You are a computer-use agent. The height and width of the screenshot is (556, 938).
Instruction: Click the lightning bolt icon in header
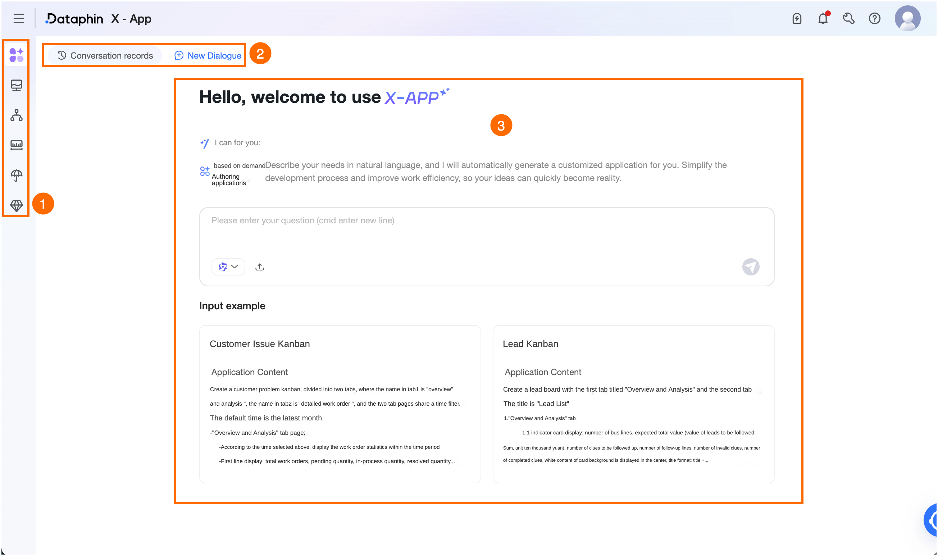(797, 18)
